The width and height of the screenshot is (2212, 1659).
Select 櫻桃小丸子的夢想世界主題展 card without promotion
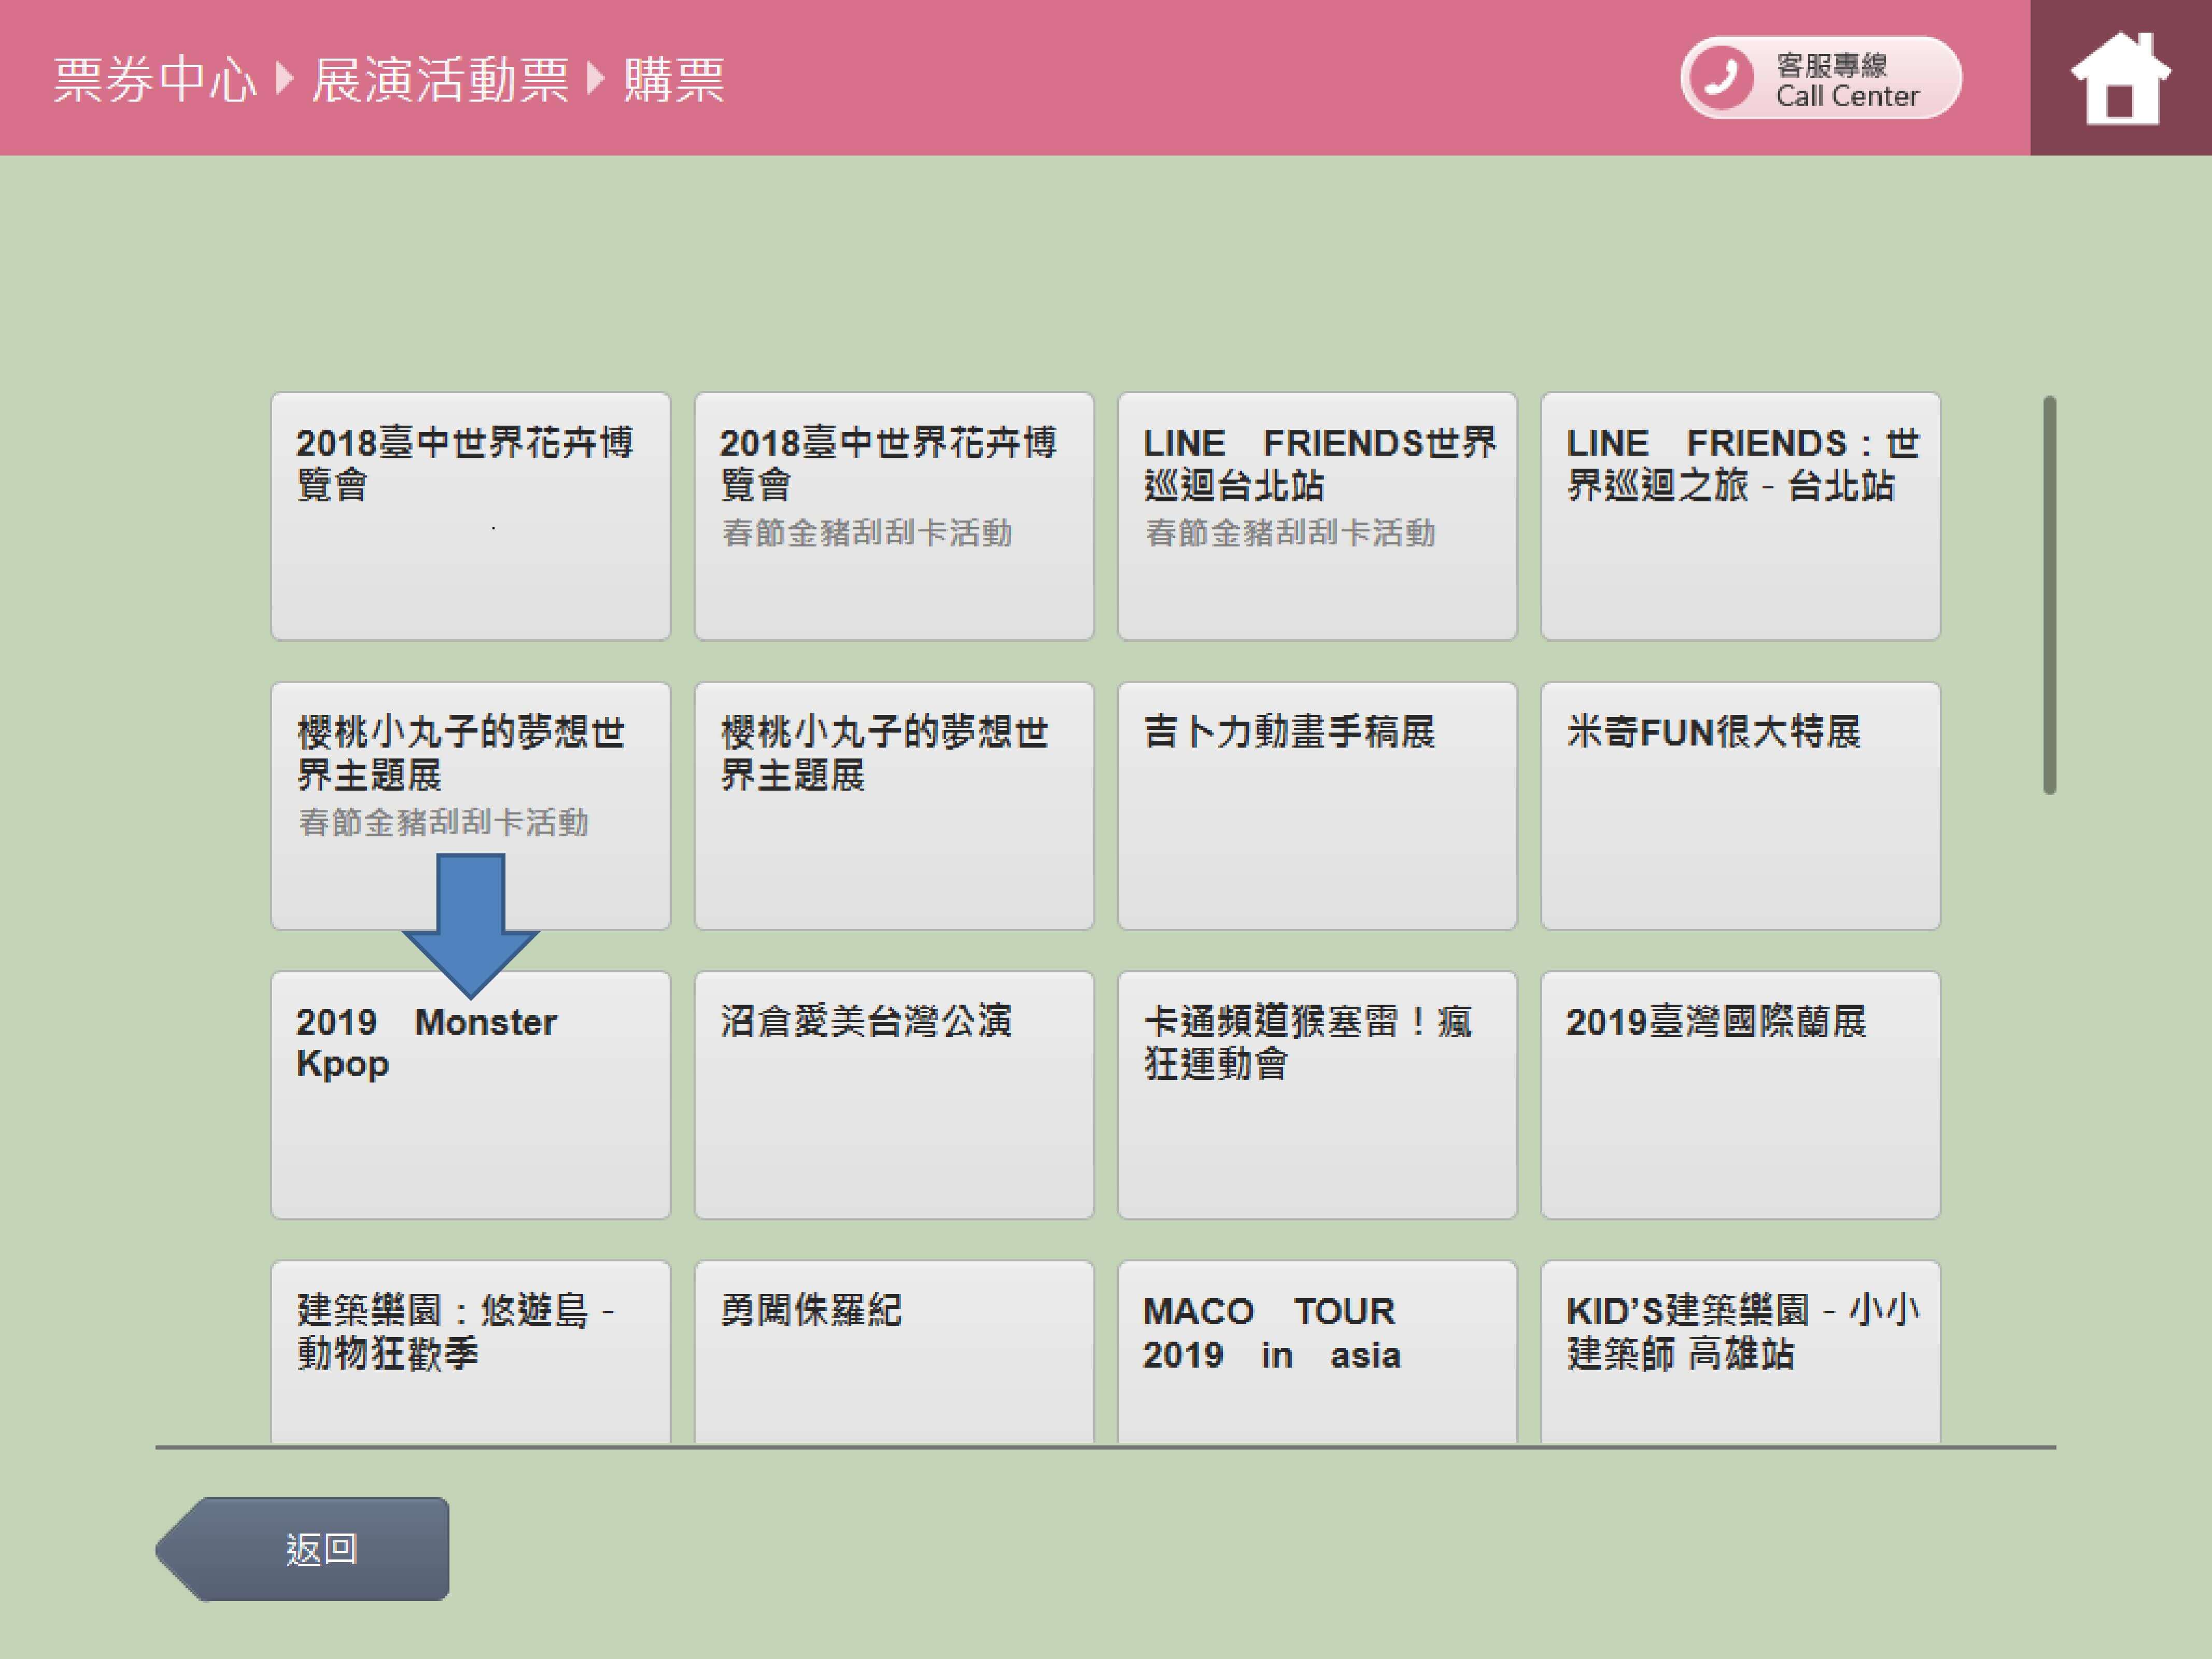(894, 806)
